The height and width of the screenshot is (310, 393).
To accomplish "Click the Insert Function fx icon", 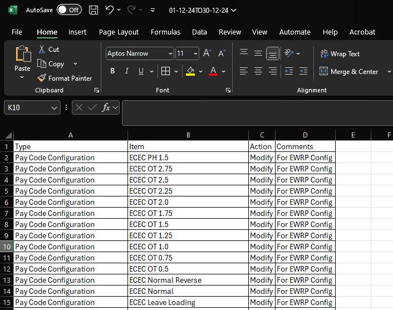I will pyautogui.click(x=106, y=108).
